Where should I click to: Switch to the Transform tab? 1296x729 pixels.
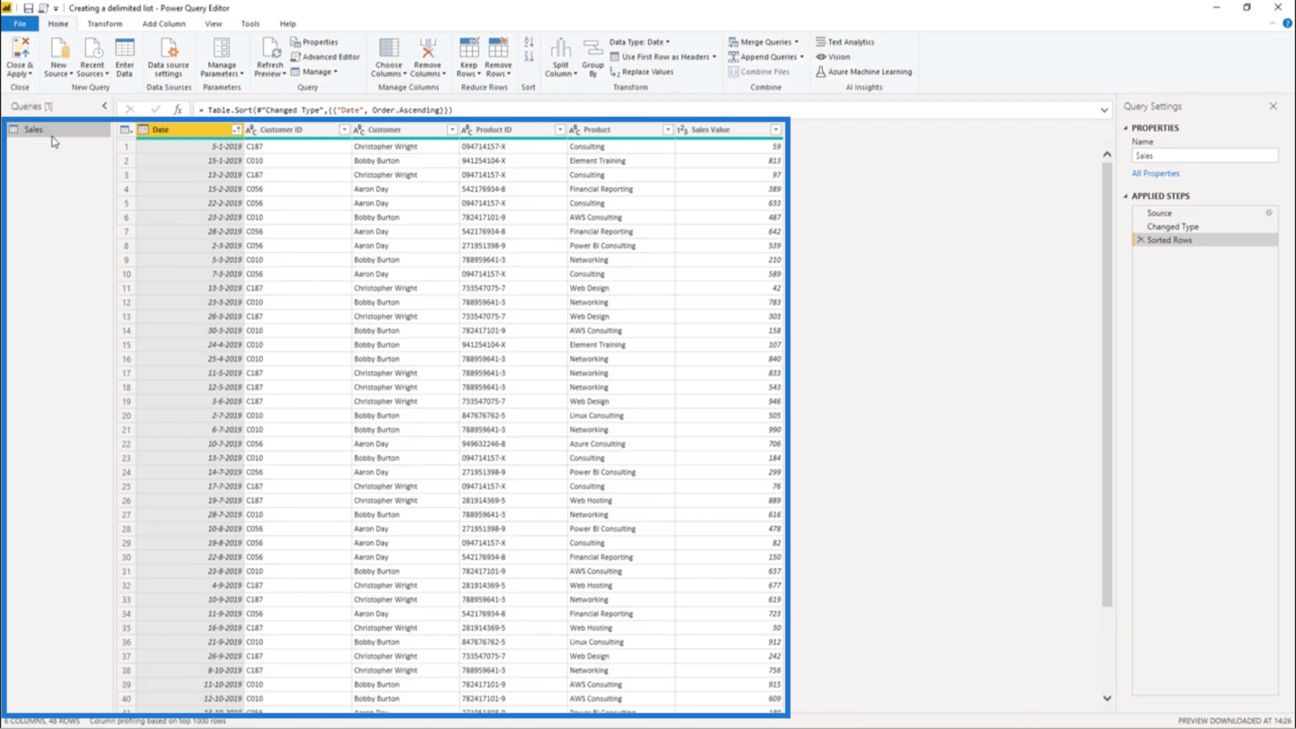[104, 24]
